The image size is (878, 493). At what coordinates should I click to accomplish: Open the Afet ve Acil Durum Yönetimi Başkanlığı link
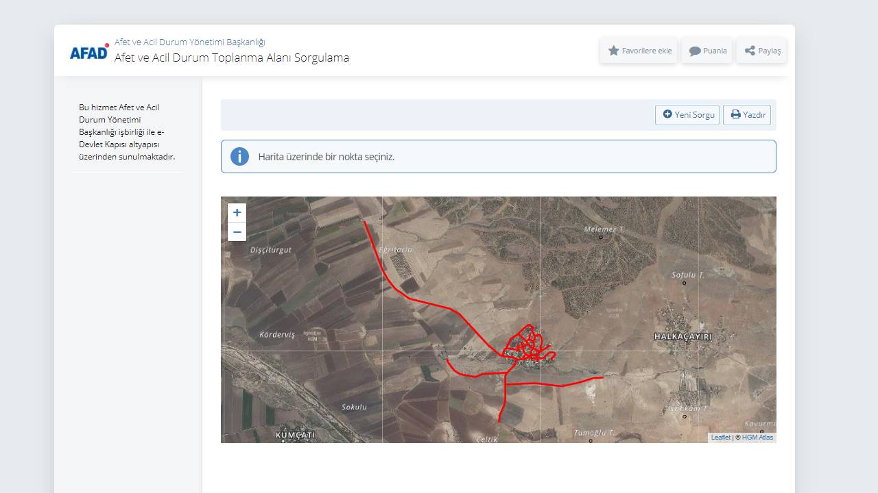click(189, 42)
